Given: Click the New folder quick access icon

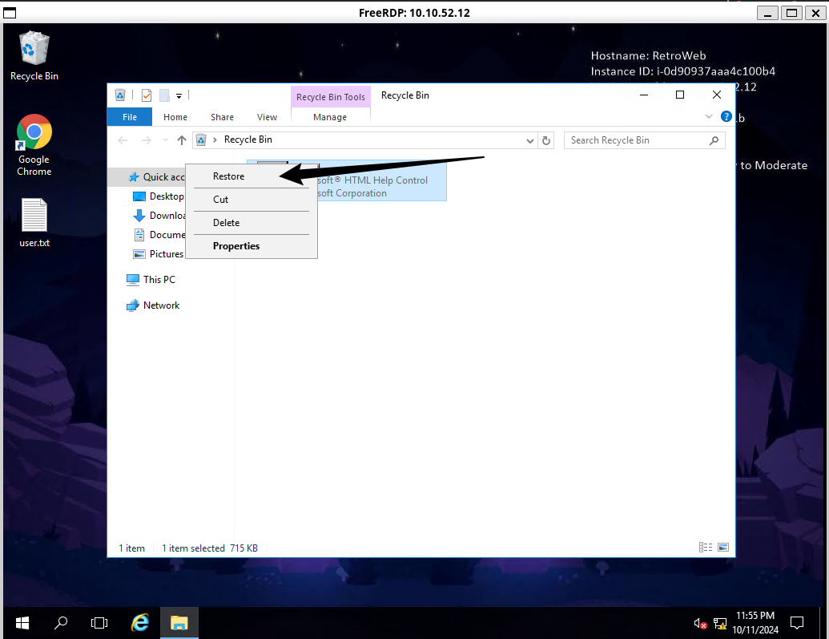Looking at the screenshot, I should click(164, 95).
